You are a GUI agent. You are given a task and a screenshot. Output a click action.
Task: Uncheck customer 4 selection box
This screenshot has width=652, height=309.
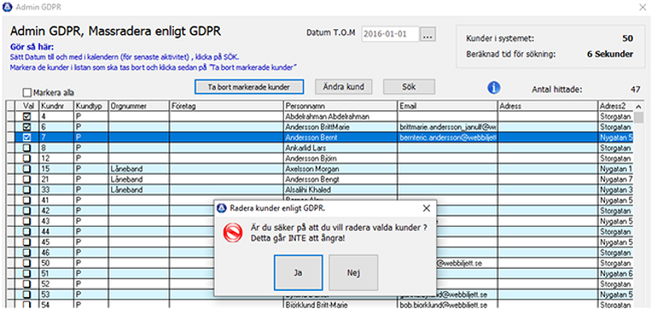coord(27,116)
